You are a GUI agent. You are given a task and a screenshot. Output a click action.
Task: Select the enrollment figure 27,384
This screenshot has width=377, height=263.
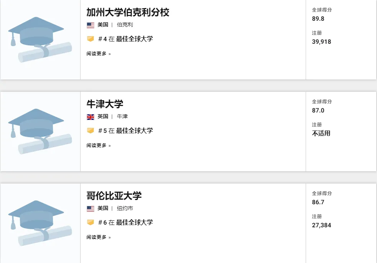321,225
